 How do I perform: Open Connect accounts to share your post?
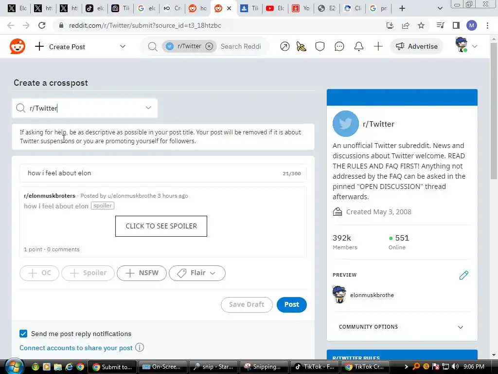(76, 348)
